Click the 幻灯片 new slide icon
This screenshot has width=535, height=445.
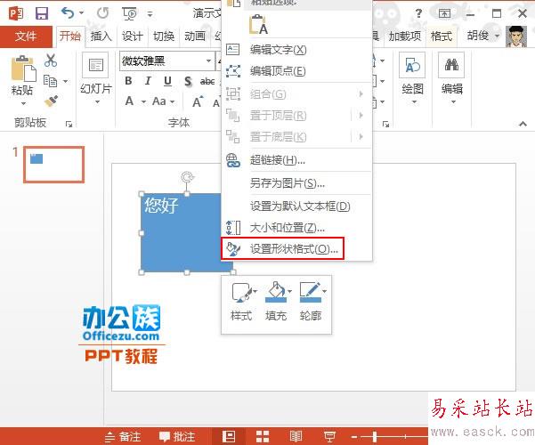95,65
